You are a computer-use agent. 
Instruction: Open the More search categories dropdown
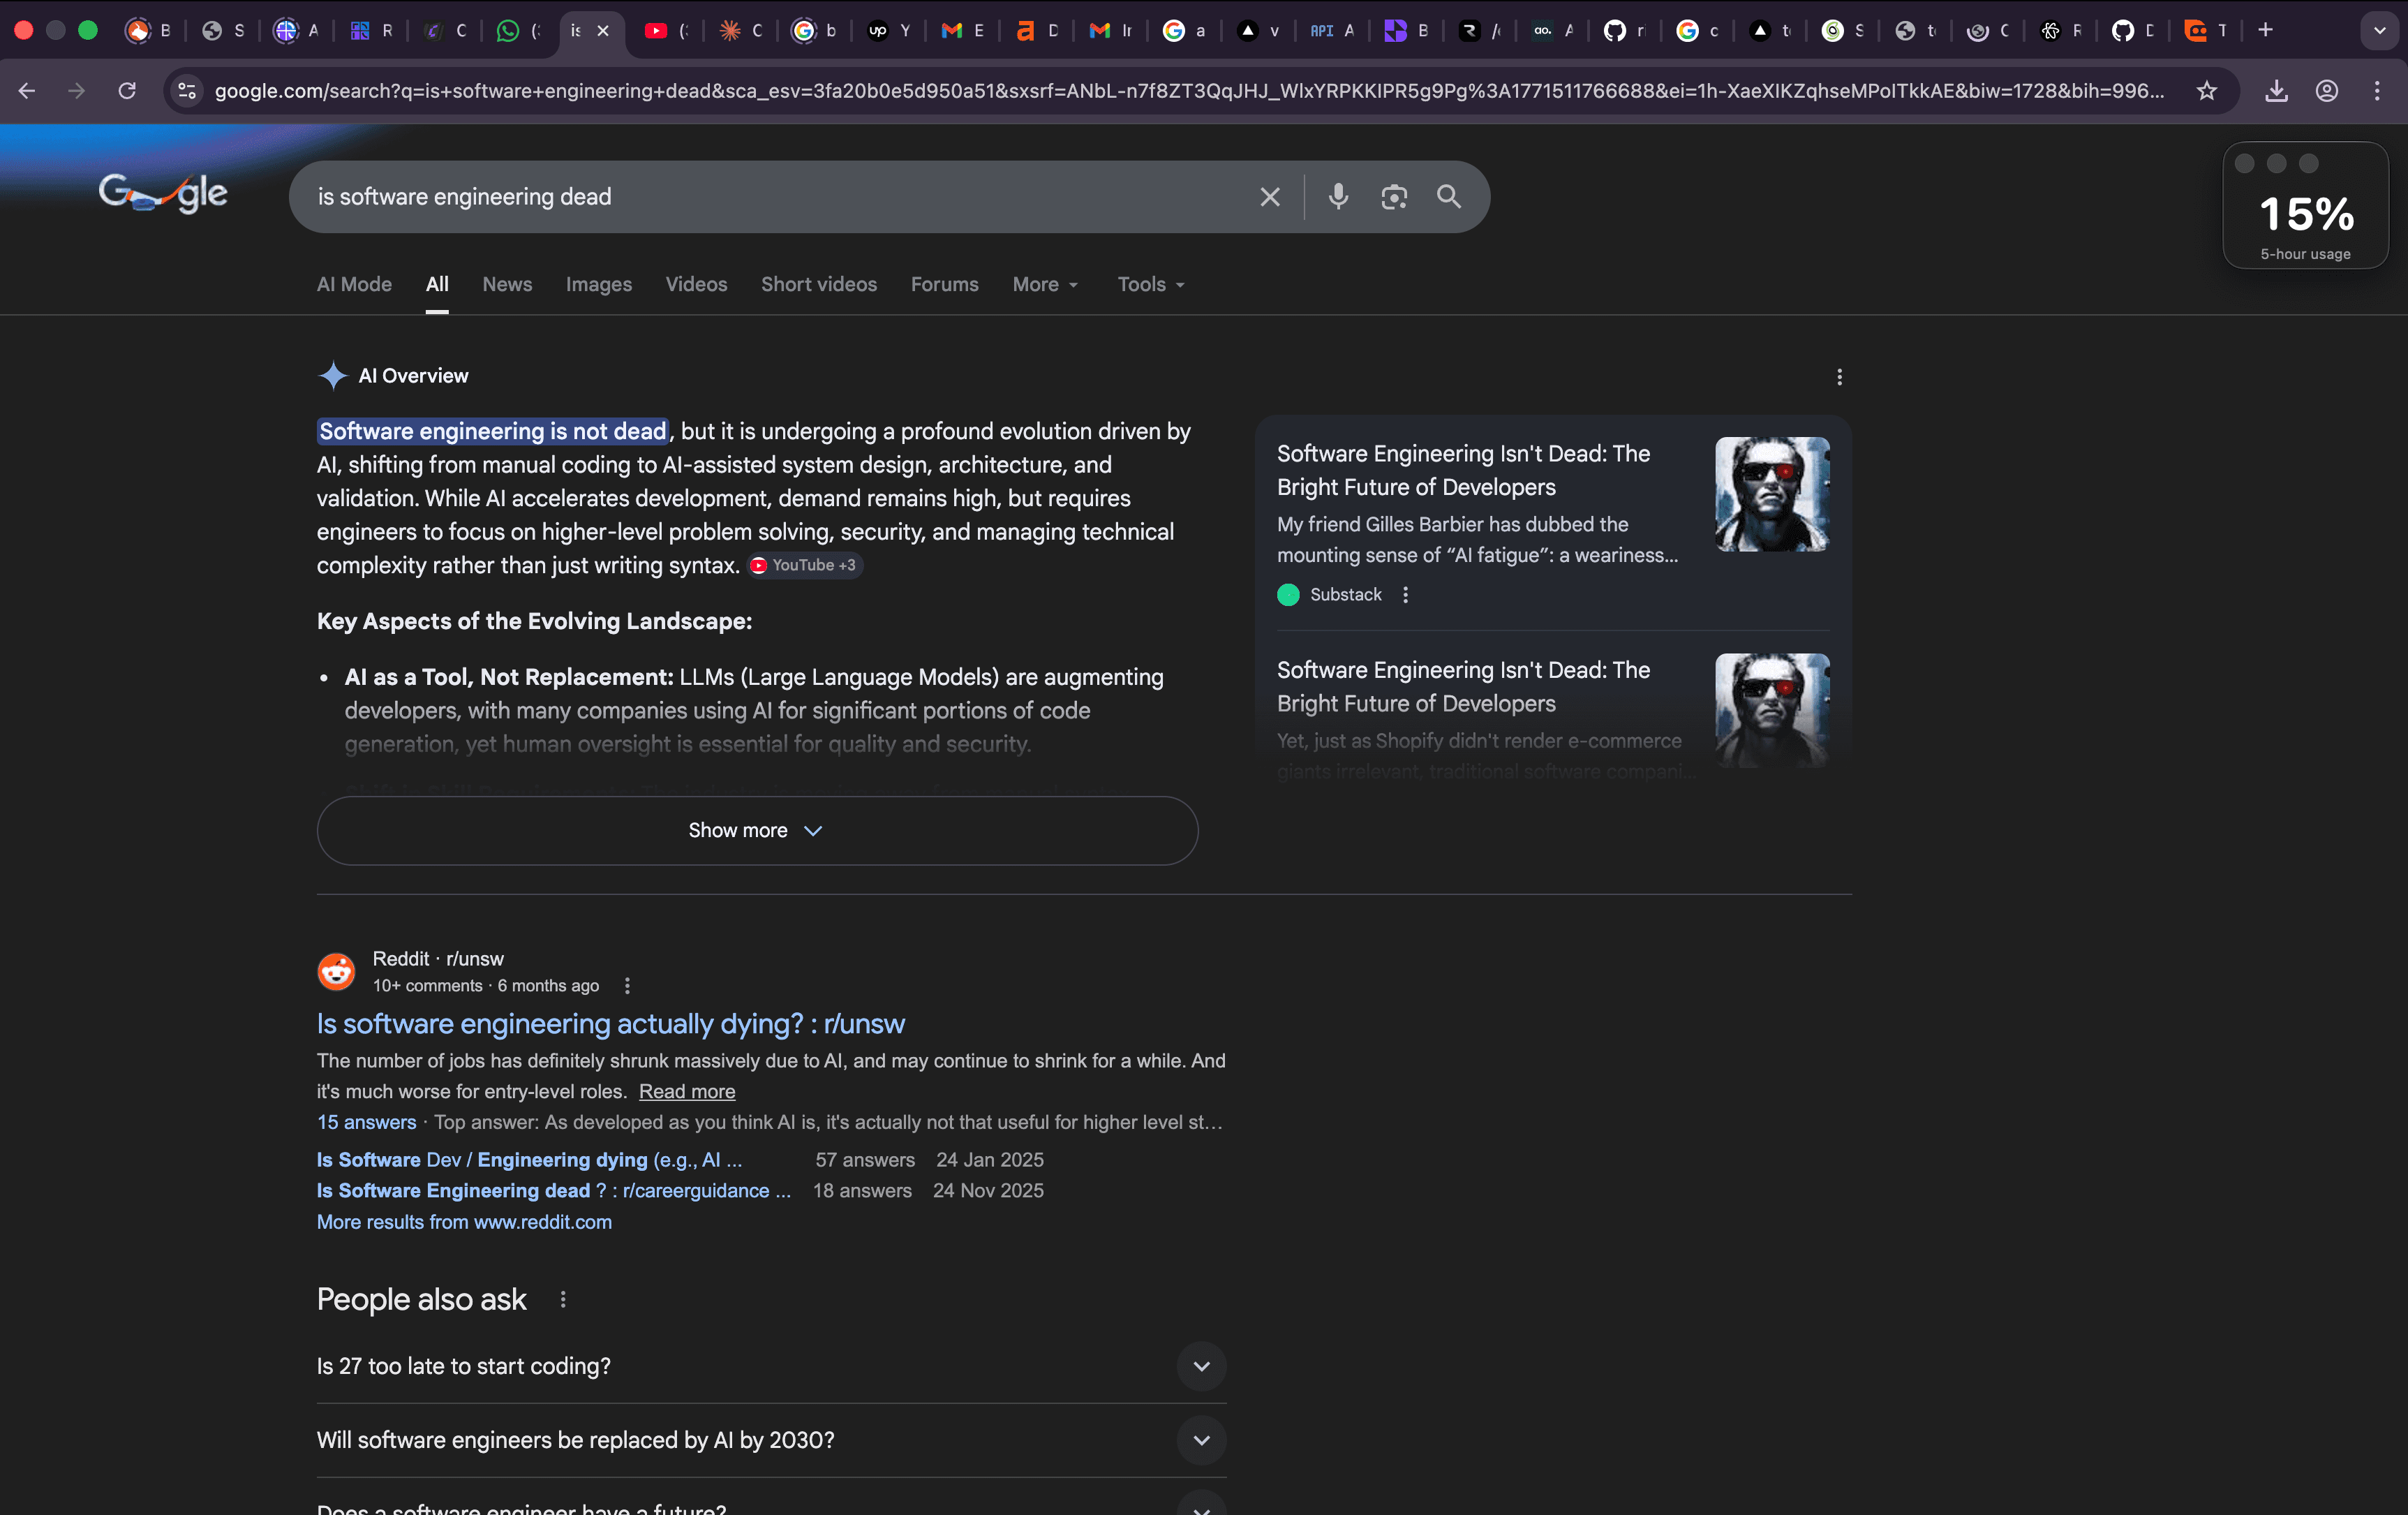[1044, 285]
